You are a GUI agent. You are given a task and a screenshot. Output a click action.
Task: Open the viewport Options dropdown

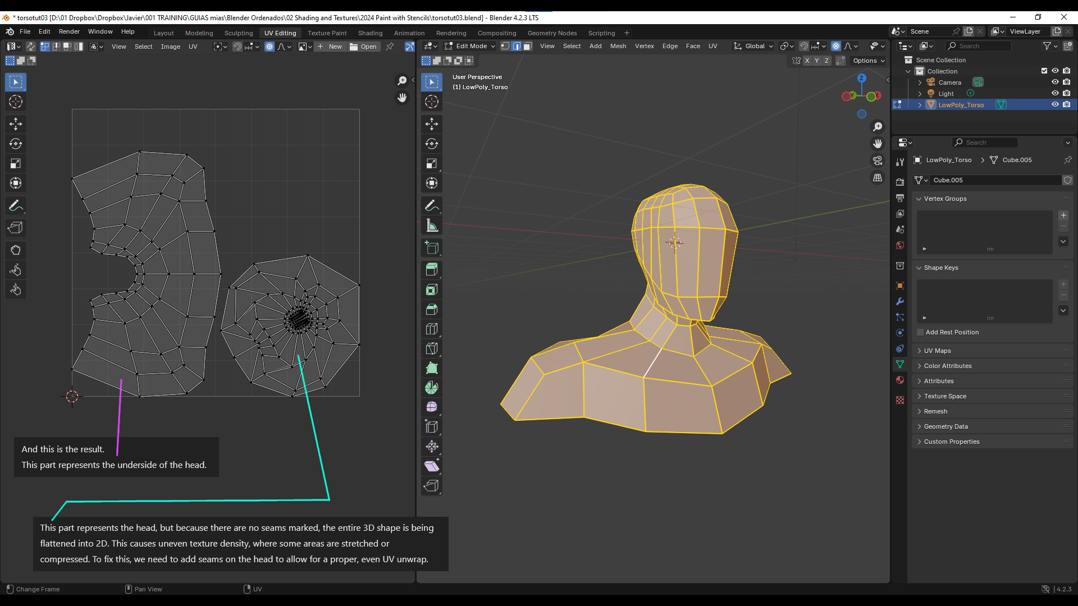[x=869, y=61]
